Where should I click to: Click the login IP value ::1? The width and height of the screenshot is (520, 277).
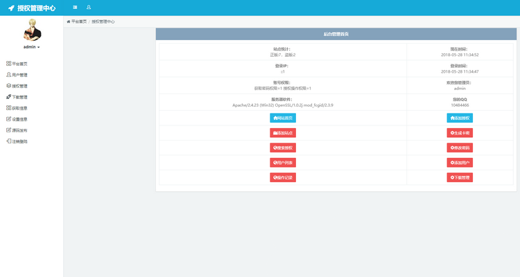[283, 71]
